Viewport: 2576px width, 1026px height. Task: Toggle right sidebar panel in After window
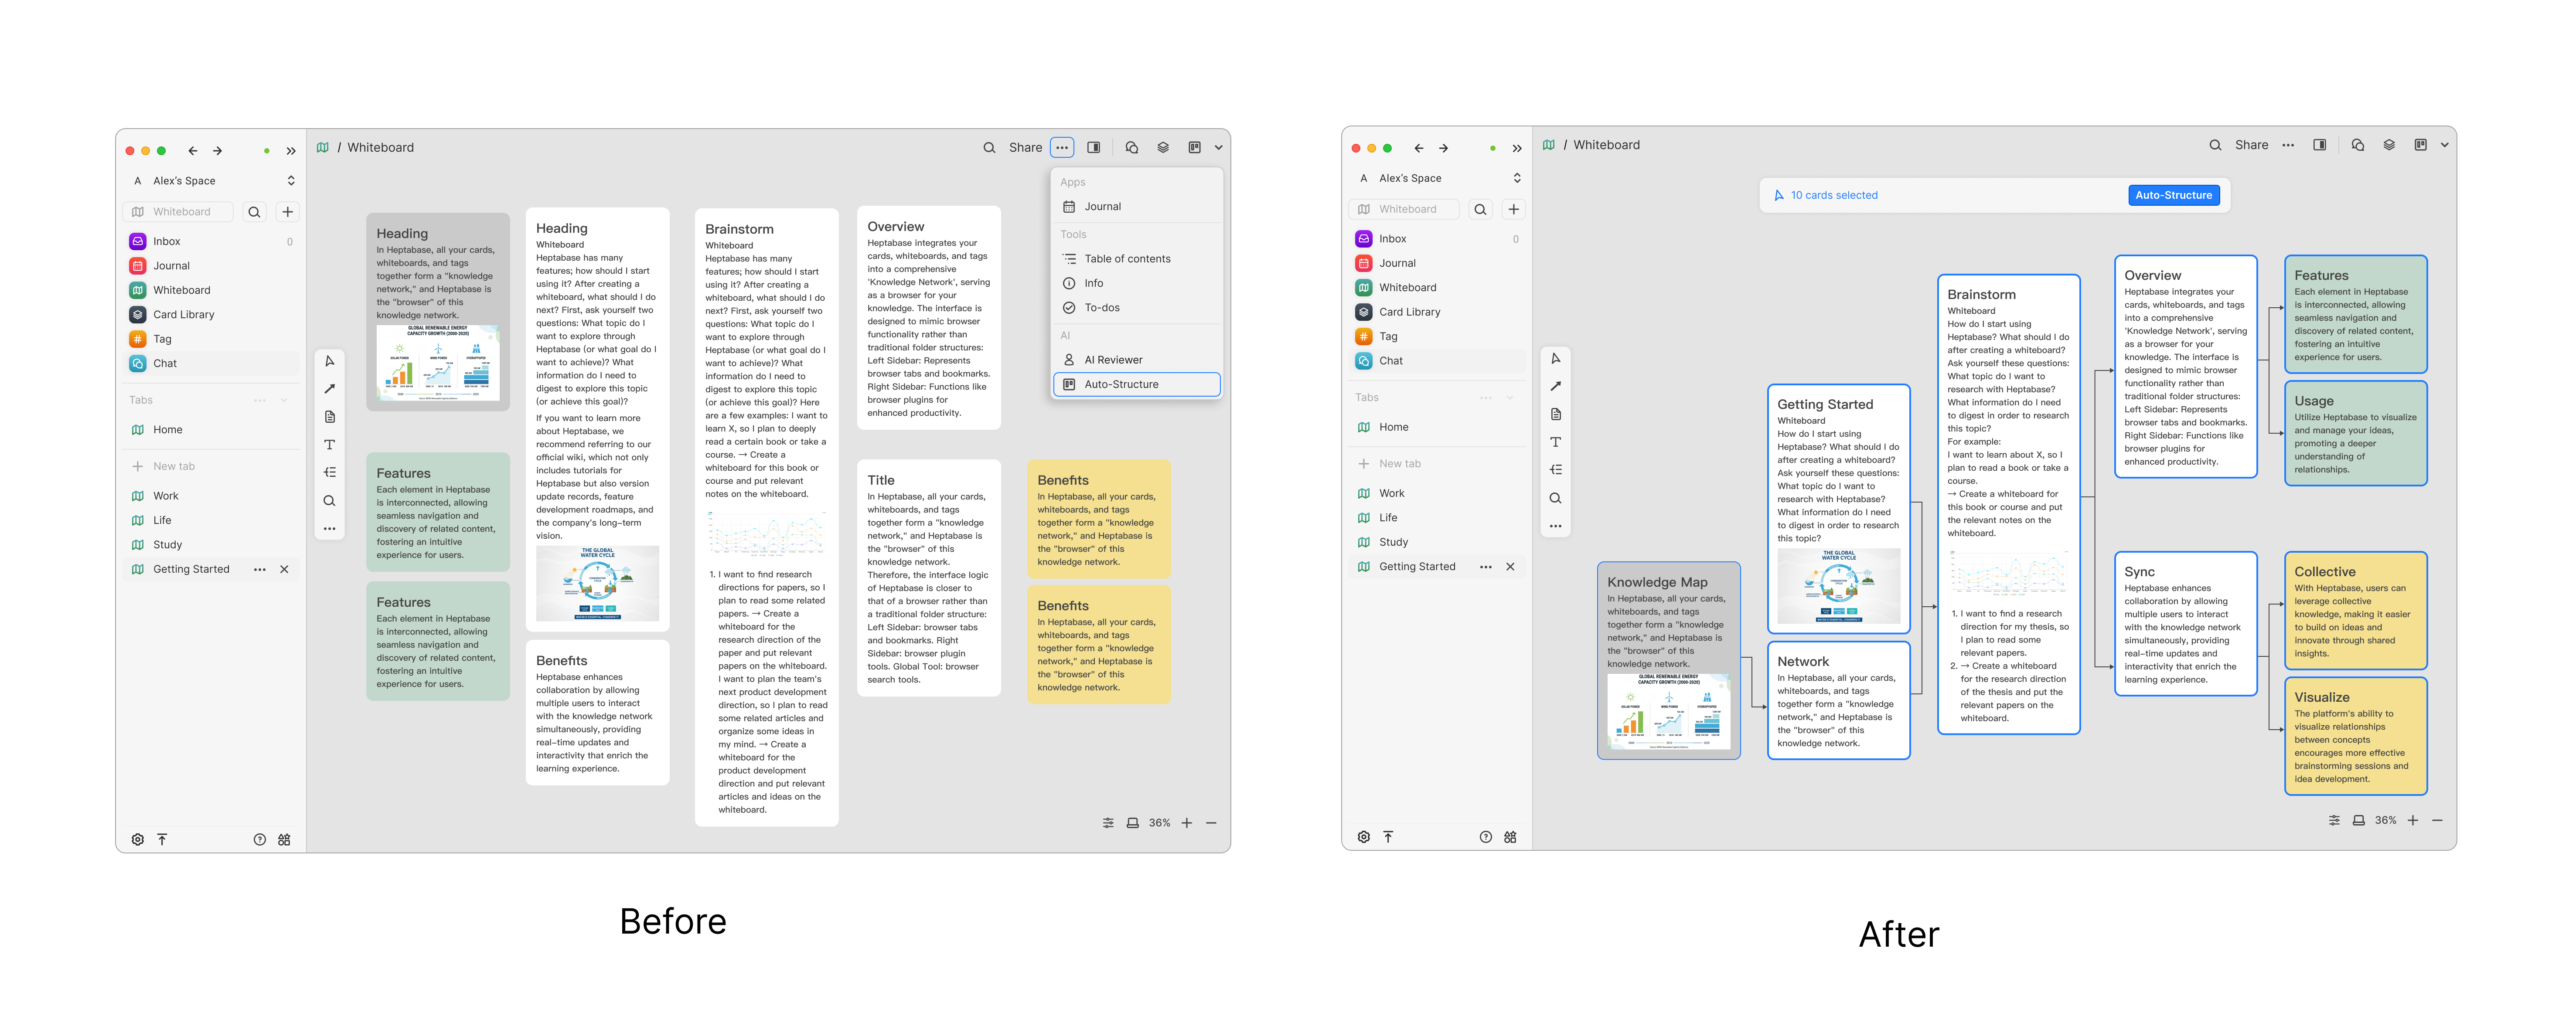[x=2319, y=145]
